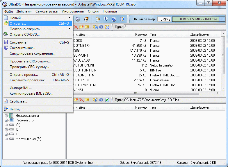Sort image files by Размер column header

136,35
